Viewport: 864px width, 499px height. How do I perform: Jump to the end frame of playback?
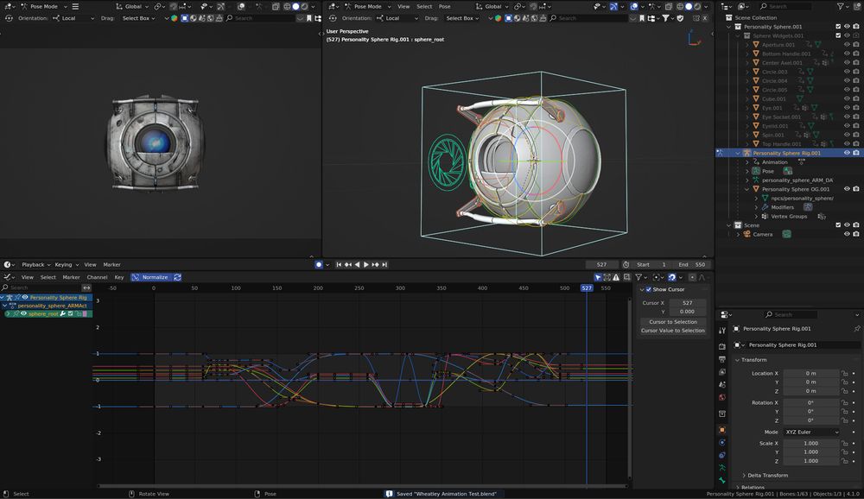tap(384, 264)
